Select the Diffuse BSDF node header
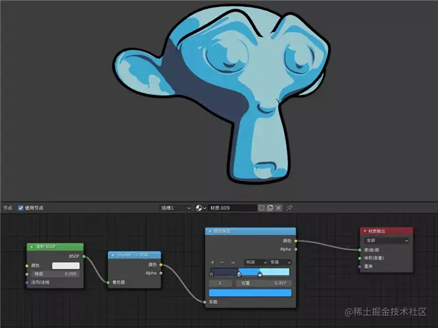This screenshot has height=328, width=438. click(55, 247)
